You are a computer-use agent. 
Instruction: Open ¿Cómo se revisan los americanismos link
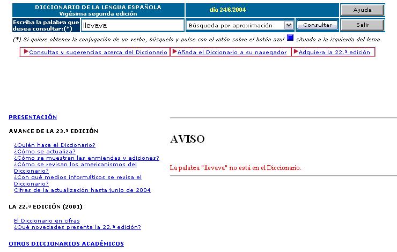pyautogui.click(x=76, y=167)
